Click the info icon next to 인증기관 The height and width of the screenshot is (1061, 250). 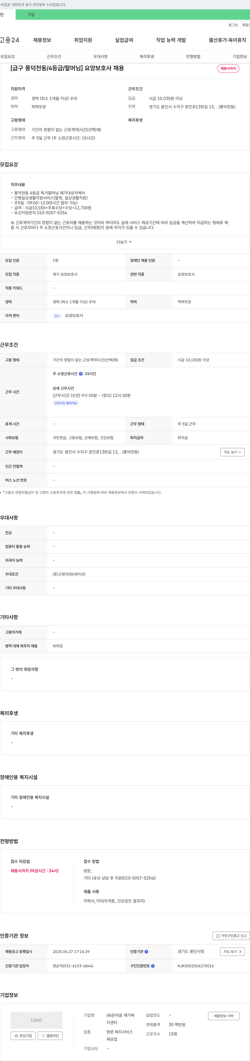[x=146, y=951]
